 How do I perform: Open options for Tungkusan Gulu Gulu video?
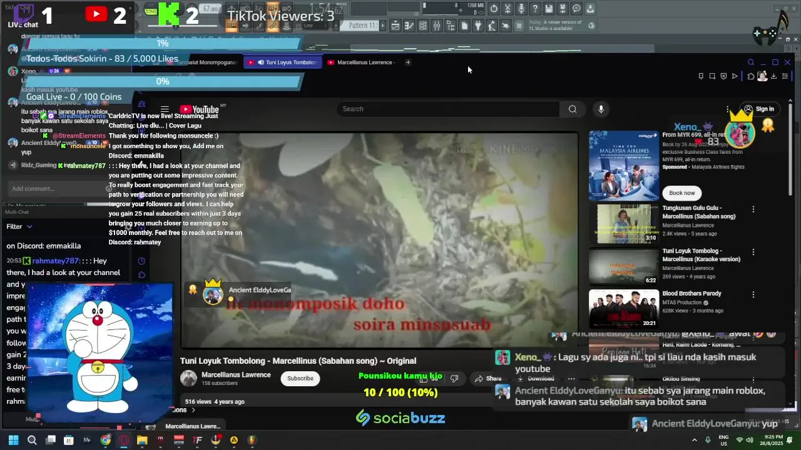753,209
